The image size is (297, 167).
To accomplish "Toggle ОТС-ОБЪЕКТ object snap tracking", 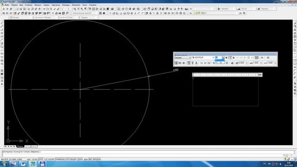I will click(71, 159).
